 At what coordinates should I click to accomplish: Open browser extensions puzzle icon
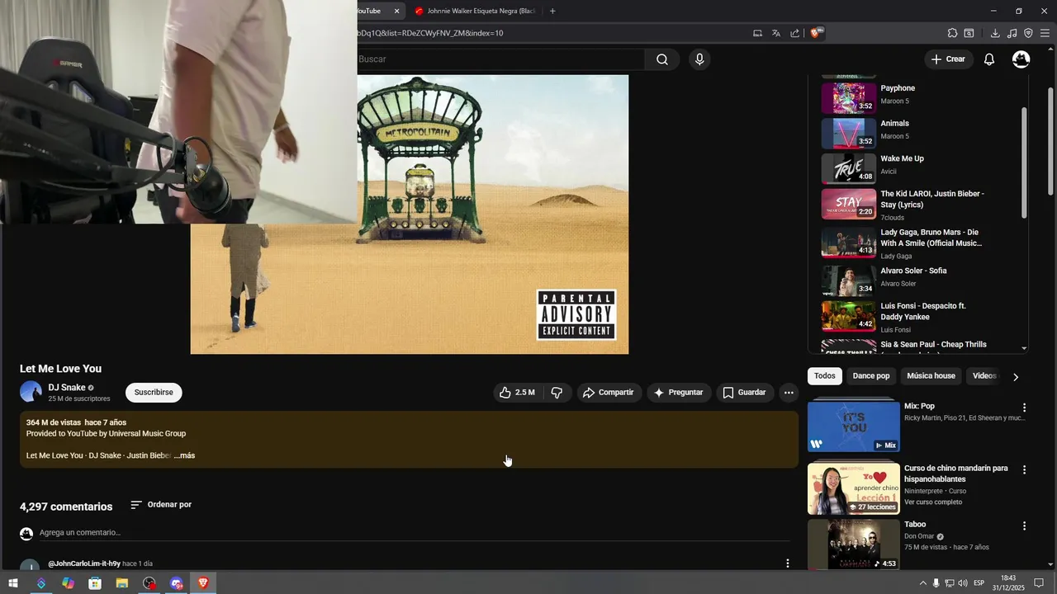tap(952, 33)
